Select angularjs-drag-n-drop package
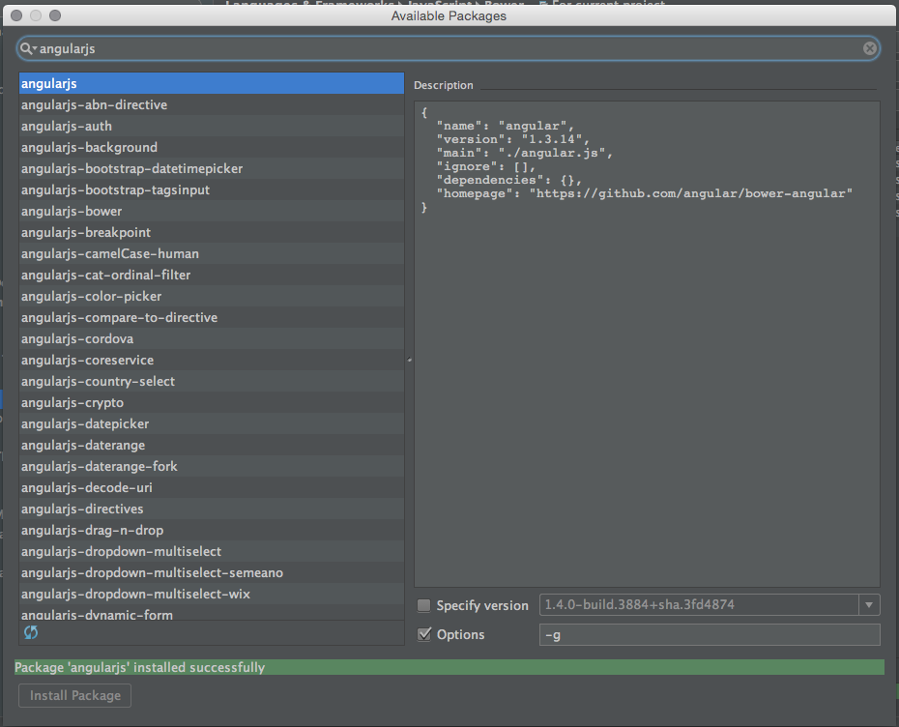 pyautogui.click(x=212, y=530)
